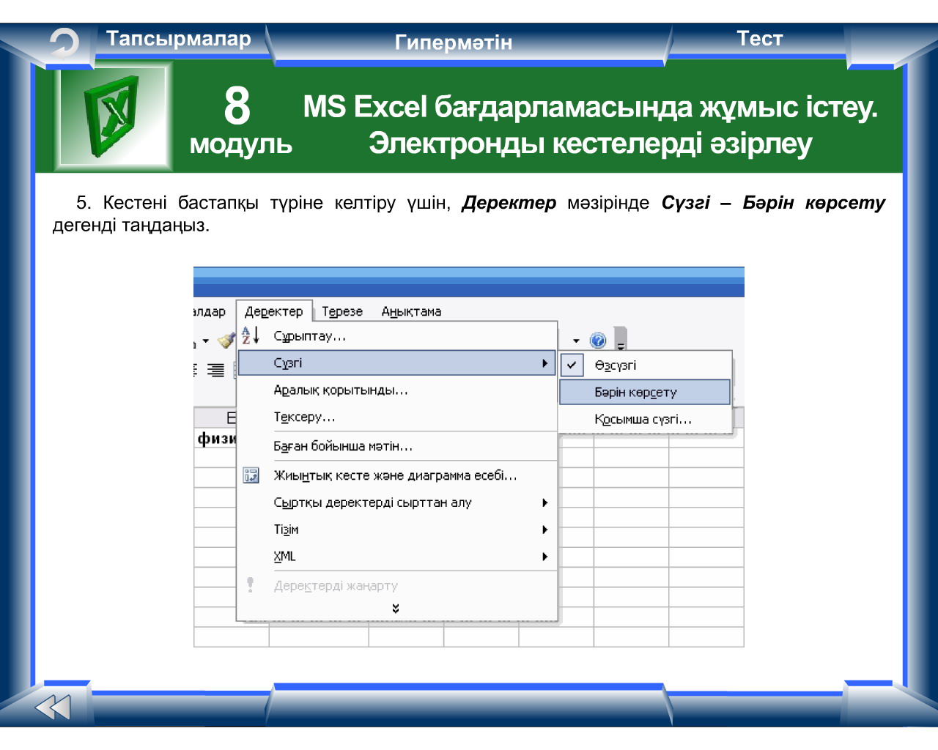Open the Анықтама menu
The image size is (938, 750).
click(411, 311)
